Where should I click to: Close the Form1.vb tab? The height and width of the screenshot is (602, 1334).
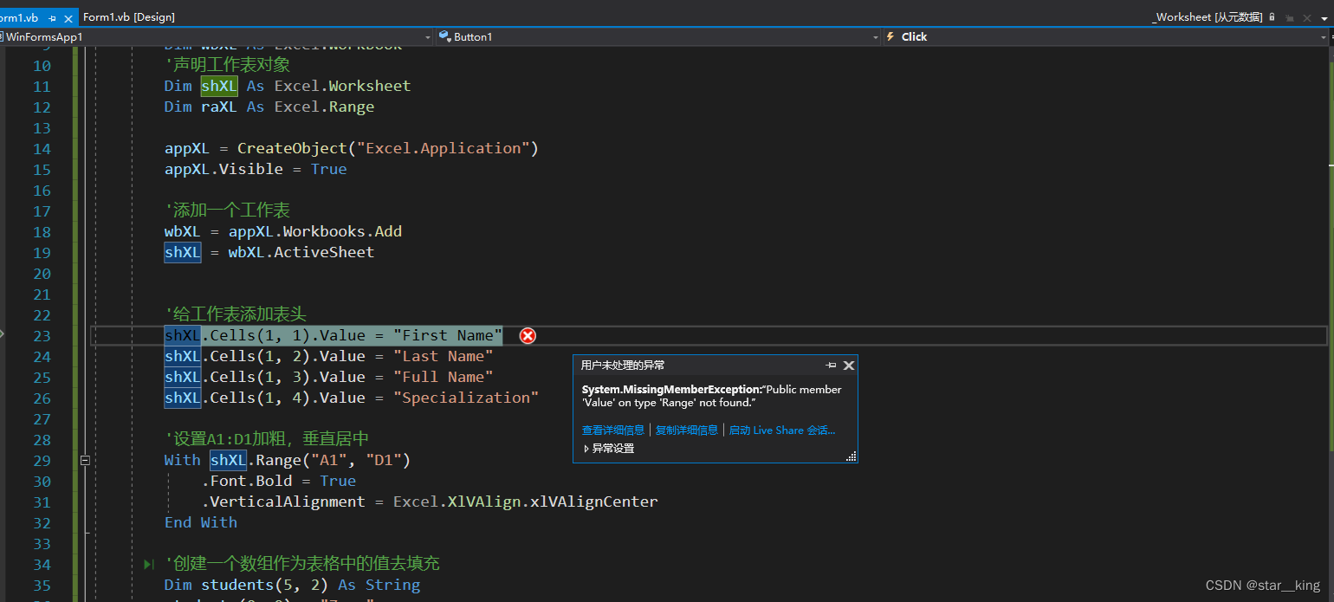pos(69,17)
